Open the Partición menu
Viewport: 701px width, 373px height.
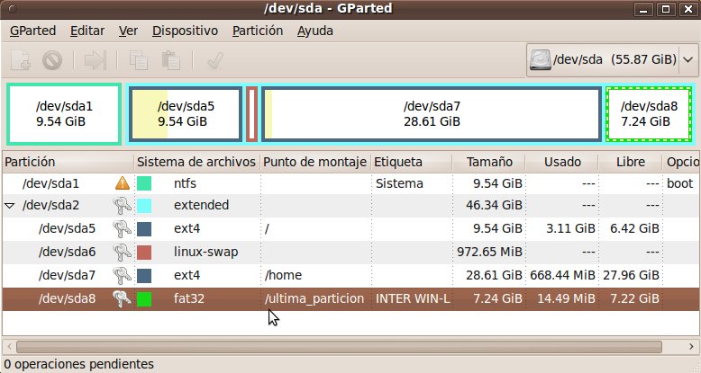click(258, 31)
